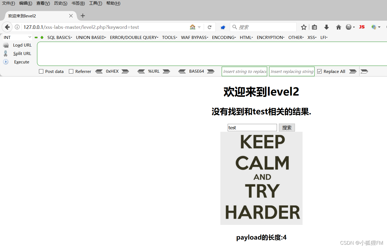Expand the LFI HackBar menu
Viewport: 387px width, 248px height.
coord(324,38)
